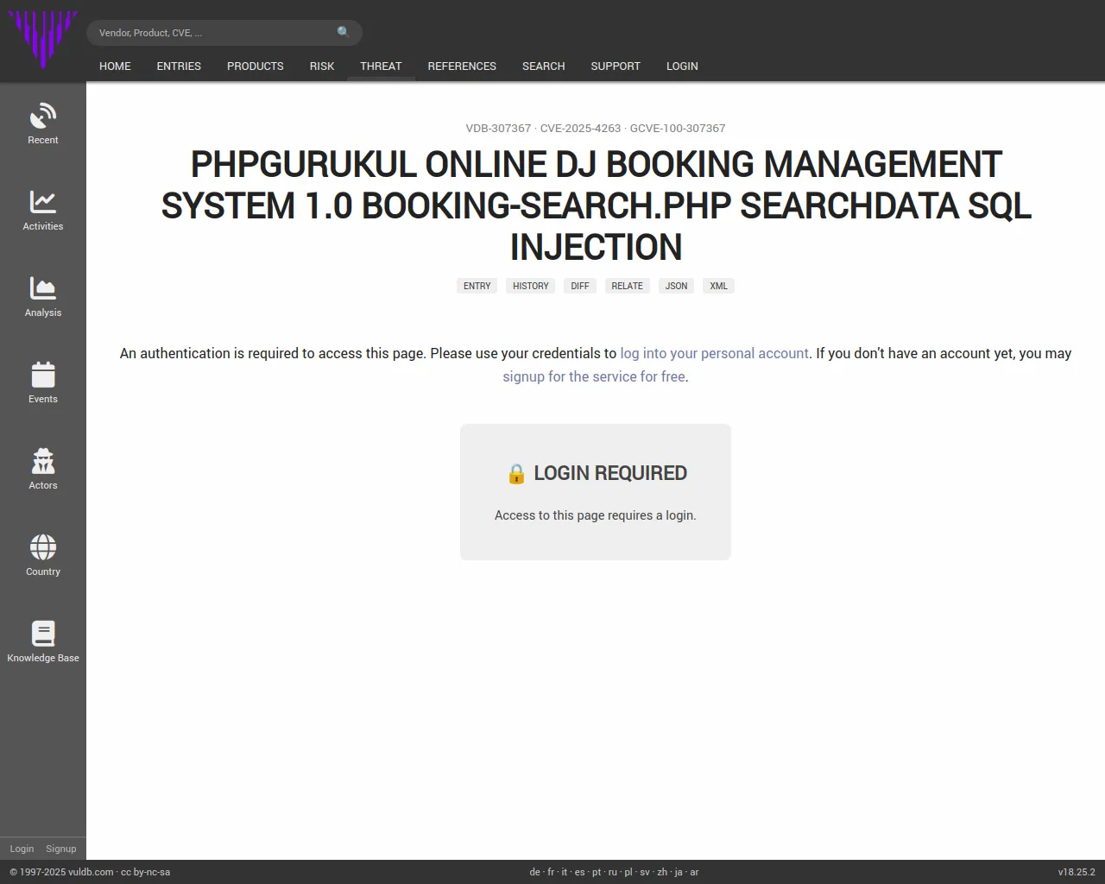Viewport: 1105px width, 884px height.
Task: Open the Events calendar icon
Action: click(43, 375)
